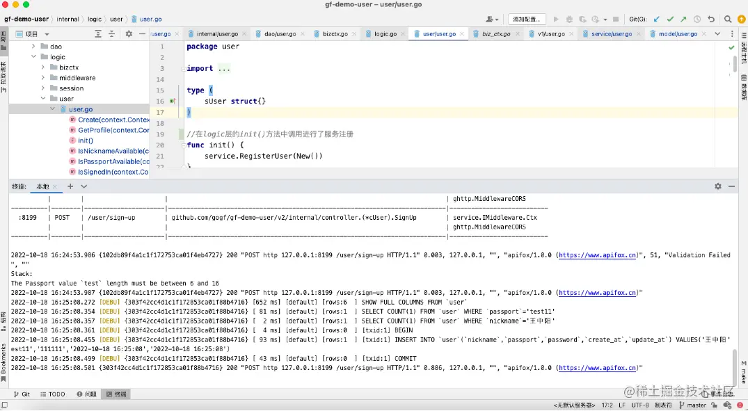Image resolution: width=748 pixels, height=411 pixels.
Task: Switch to the service/user.go tab
Action: [611, 34]
